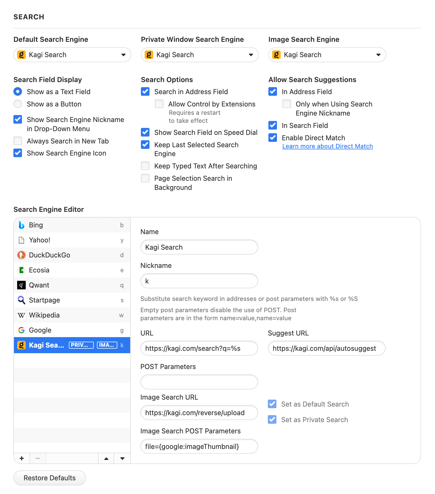435x494 pixels.
Task: Click the Image Search URL field
Action: [x=199, y=413]
